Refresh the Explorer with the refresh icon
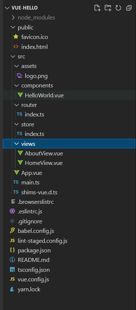 (x=118, y=8)
